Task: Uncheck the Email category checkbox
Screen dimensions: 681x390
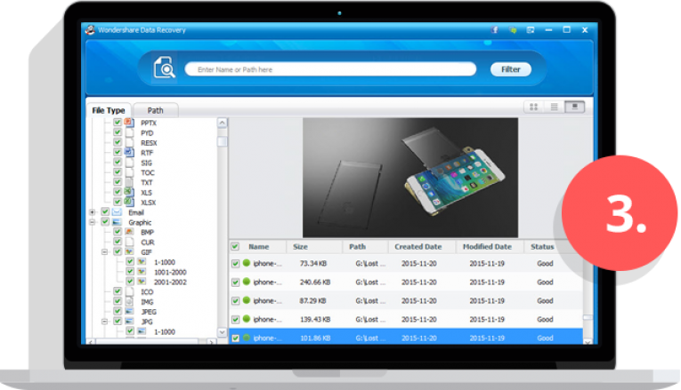Action: (x=105, y=211)
